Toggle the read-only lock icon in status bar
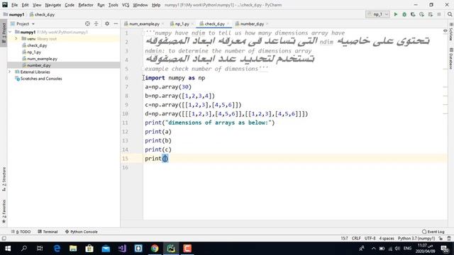 441,239
